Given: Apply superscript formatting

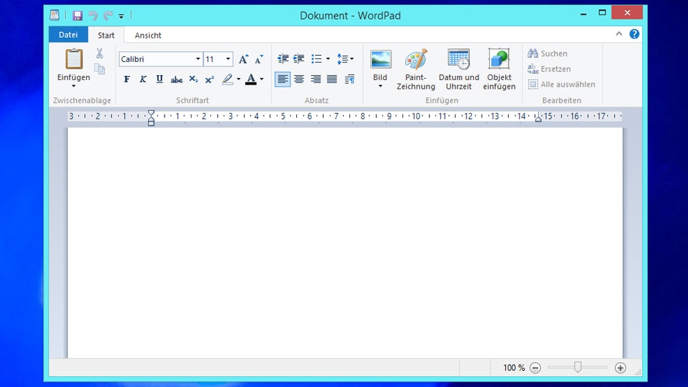Looking at the screenshot, I should 209,79.
